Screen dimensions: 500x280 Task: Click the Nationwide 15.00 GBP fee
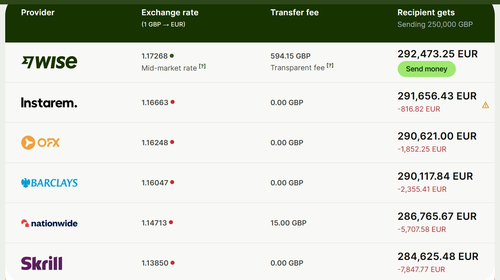point(289,223)
